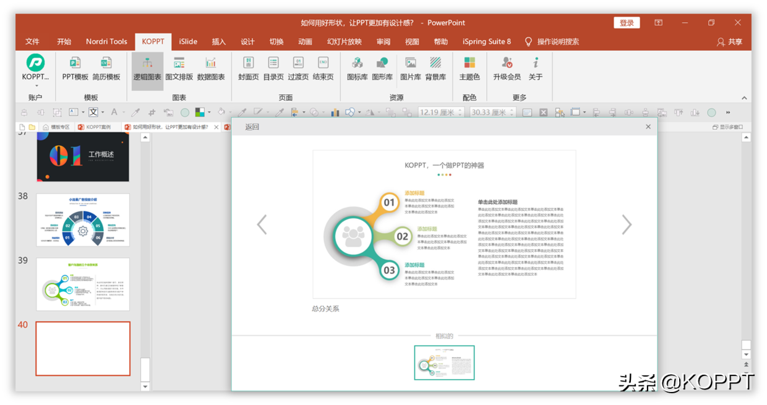Screen dimensions: 767x405
Task: Show previous template with left chevron
Action: point(262,224)
